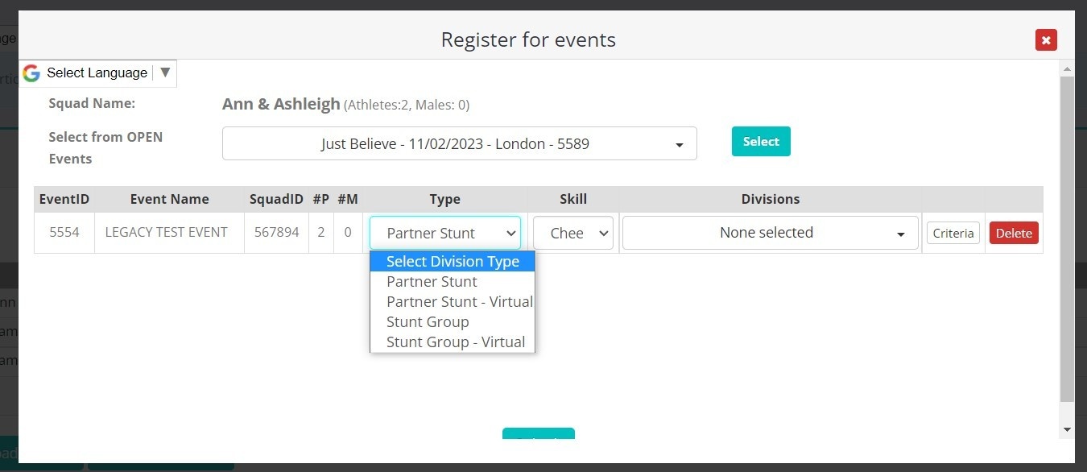
Task: Open Criteria for LEGACY TEST EVENT
Action: point(953,233)
